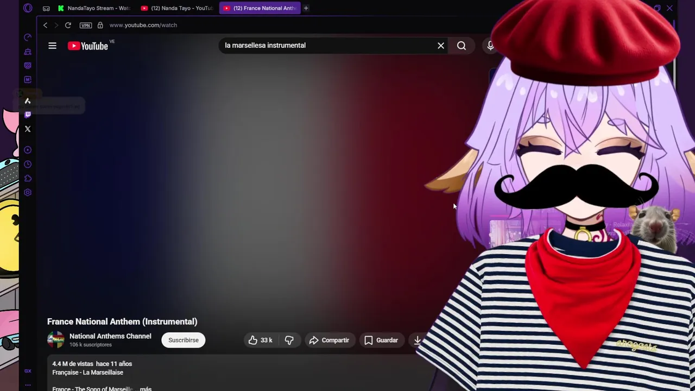Viewport: 695px width, 391px height.
Task: Open the striped GX sidebar panel
Action: 28,65
